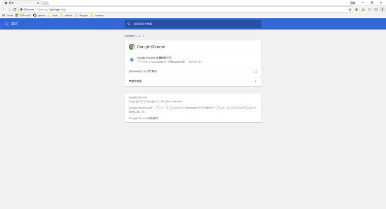Screen dimensions: 386x209
Task: Open the Office365 bookmark
Action: [23, 15]
